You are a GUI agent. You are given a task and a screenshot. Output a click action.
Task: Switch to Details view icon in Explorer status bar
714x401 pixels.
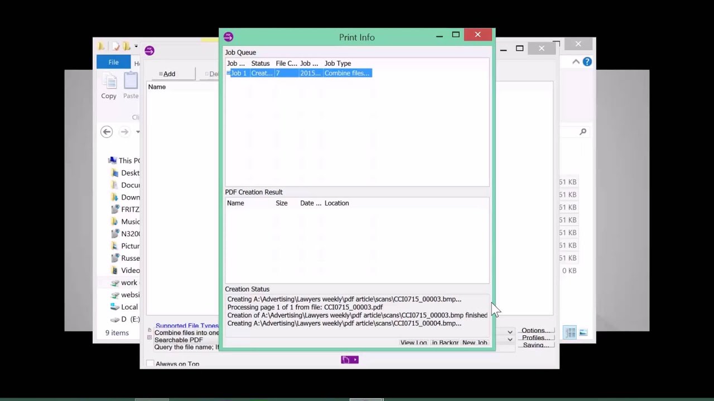(571, 332)
